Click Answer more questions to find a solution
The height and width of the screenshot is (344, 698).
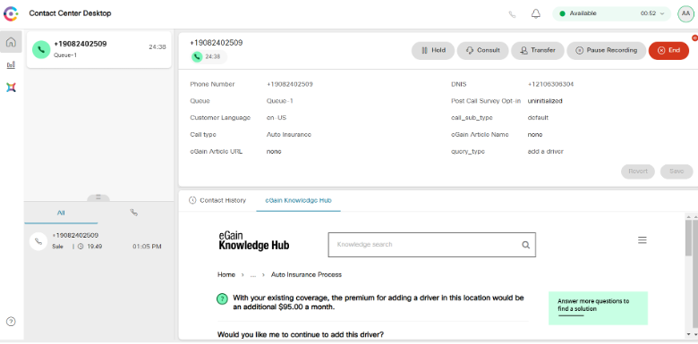pos(598,308)
